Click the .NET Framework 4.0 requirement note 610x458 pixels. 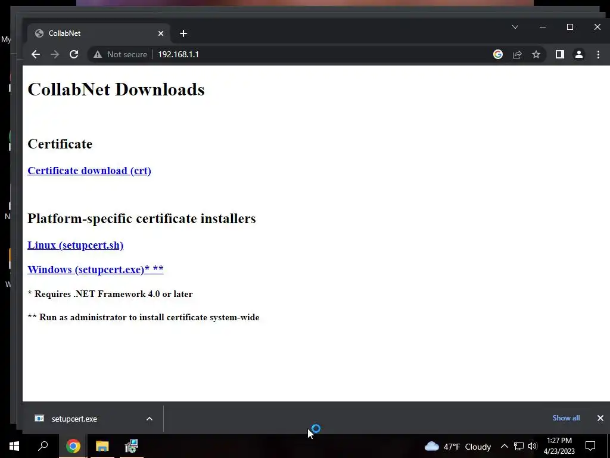point(110,294)
